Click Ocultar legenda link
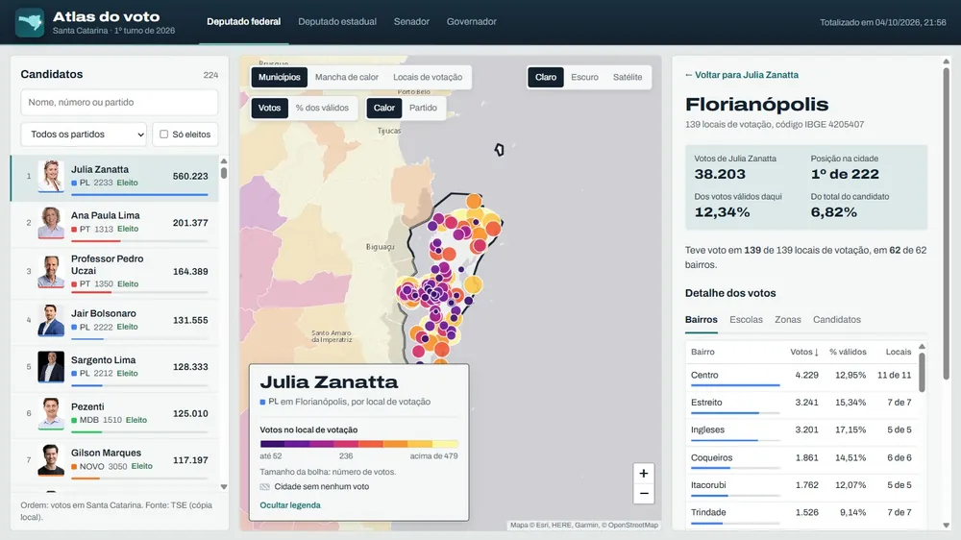Viewport: 961px width, 540px height. pos(290,505)
